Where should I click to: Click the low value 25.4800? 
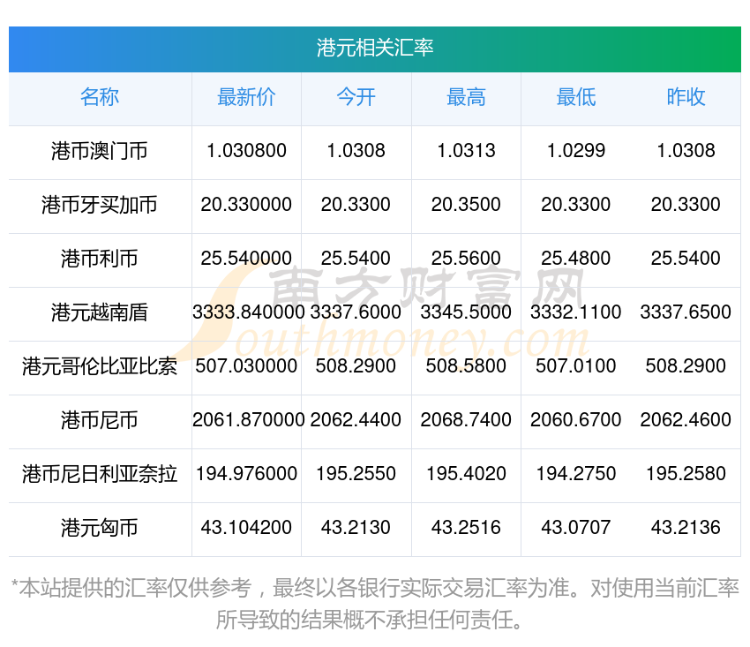pyautogui.click(x=576, y=259)
